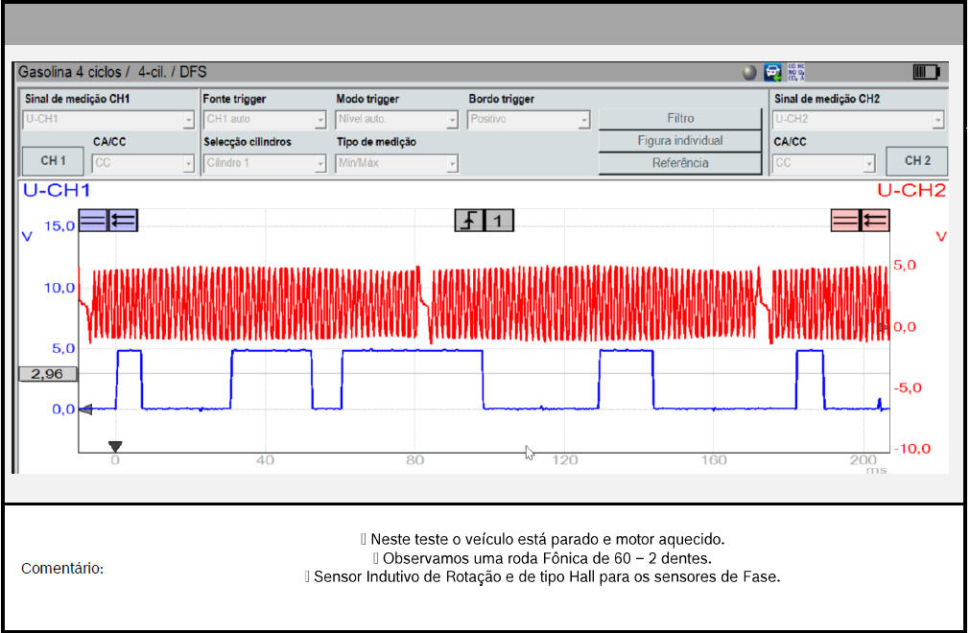Toggle the CH 2 channel button
Viewport: 970px width, 633px height.
917,161
